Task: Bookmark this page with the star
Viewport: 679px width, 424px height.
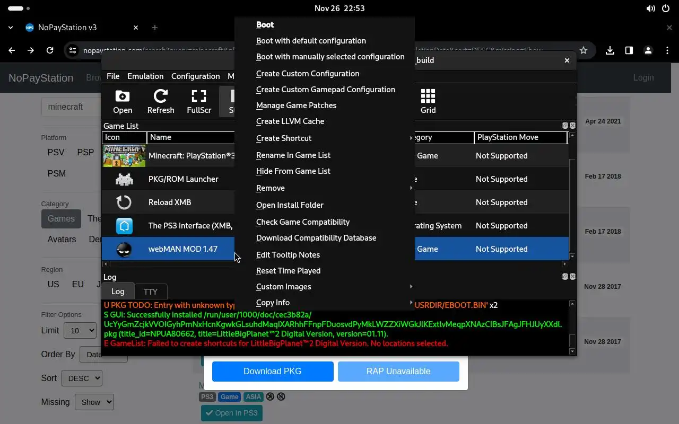Action: point(584,50)
